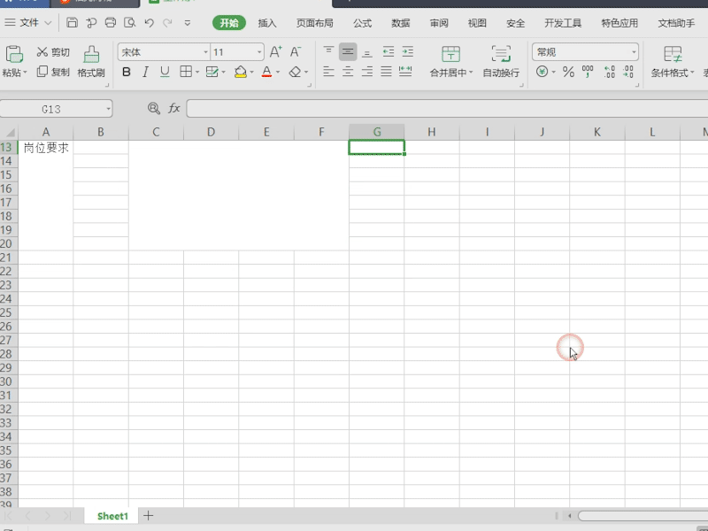Click the Sheet1 worksheet tab
Image resolution: width=708 pixels, height=531 pixels.
[x=112, y=516]
